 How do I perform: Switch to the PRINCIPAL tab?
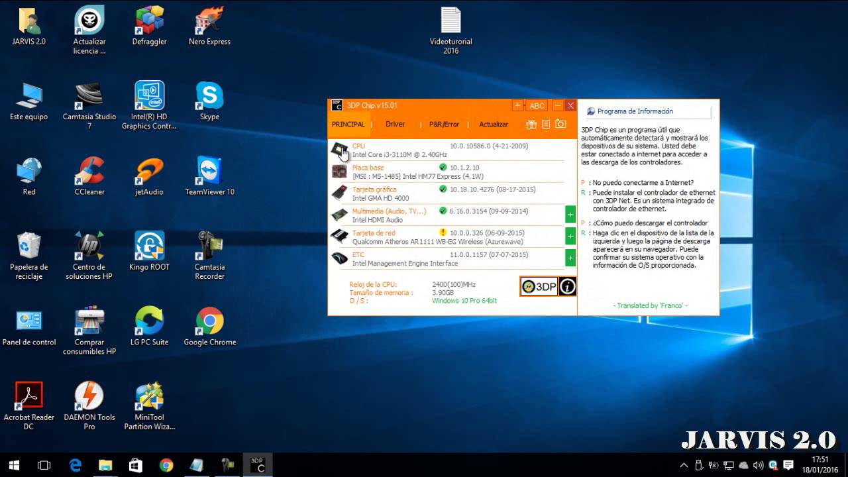(x=348, y=124)
